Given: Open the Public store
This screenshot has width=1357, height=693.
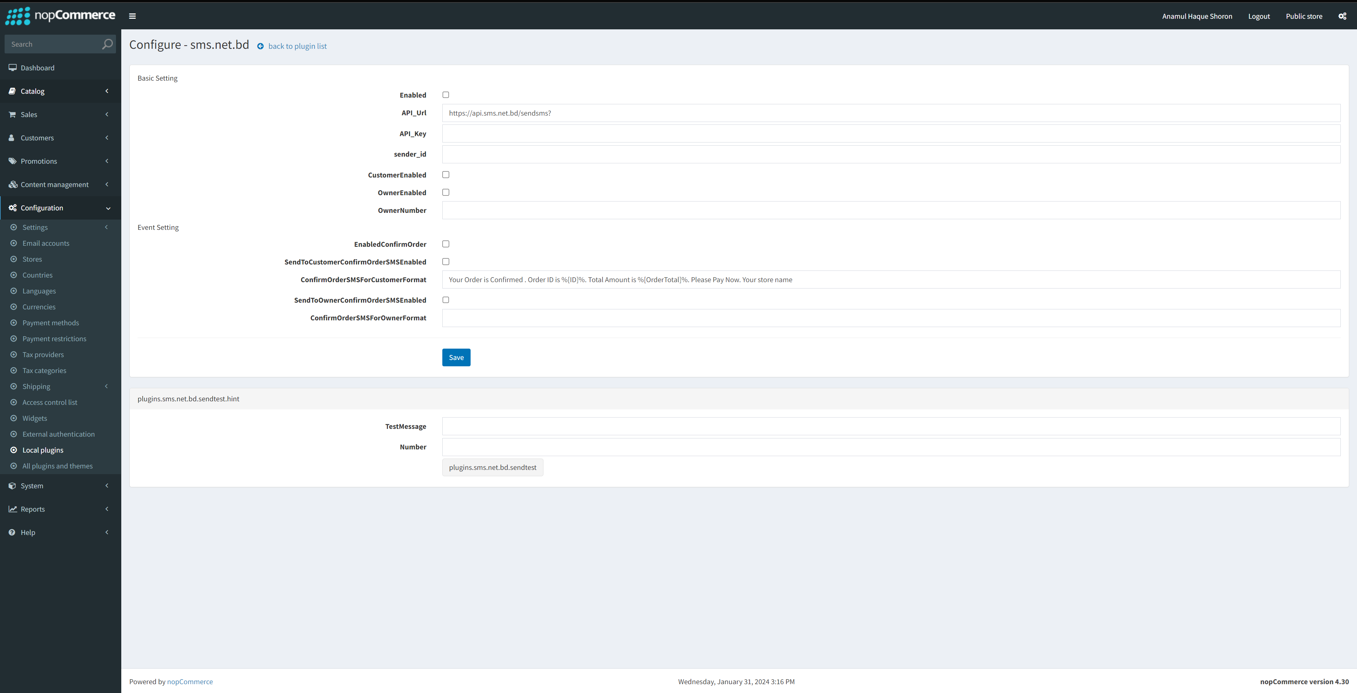Looking at the screenshot, I should click(1304, 16).
